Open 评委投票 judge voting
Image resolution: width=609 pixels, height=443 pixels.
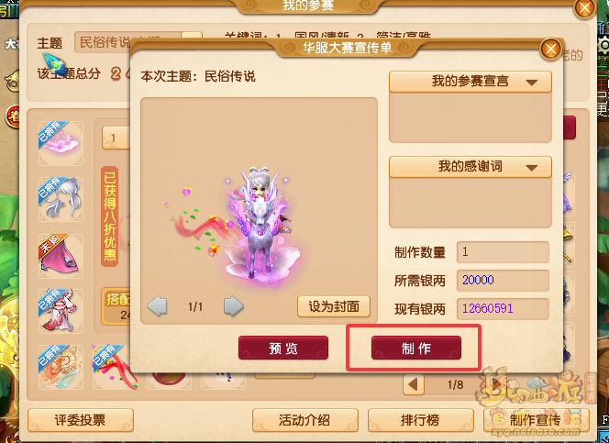tap(81, 420)
